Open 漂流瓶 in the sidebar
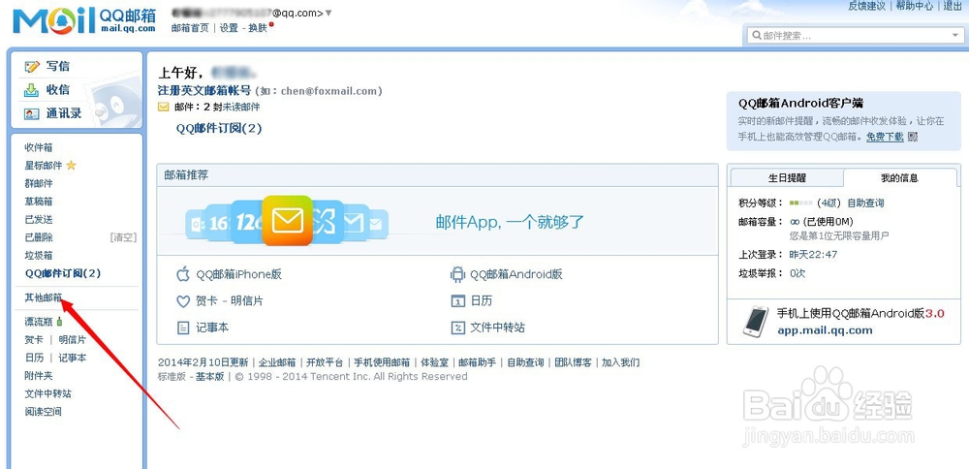Image resolution: width=969 pixels, height=469 pixels. (x=39, y=322)
